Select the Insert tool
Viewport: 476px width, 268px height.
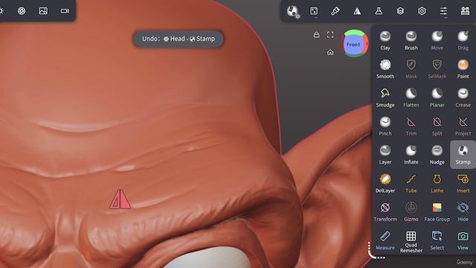coord(463,183)
